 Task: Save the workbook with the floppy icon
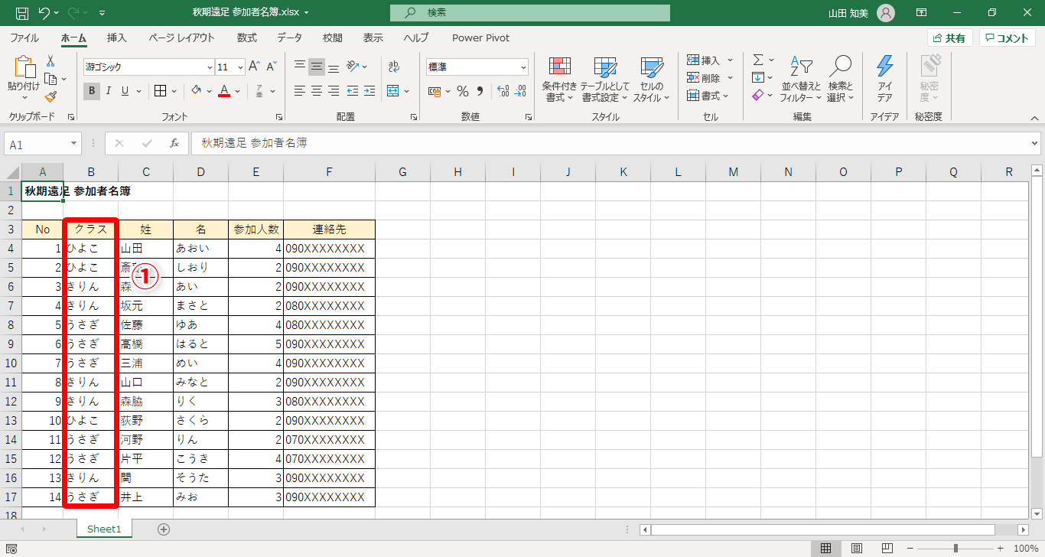click(22, 13)
